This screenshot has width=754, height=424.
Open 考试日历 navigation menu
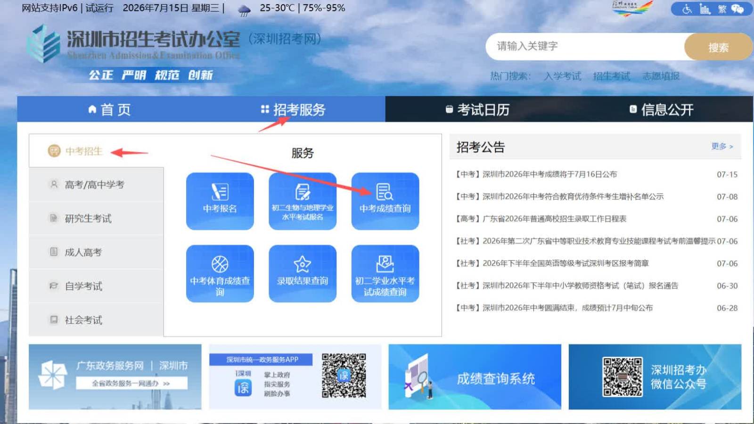[477, 109]
